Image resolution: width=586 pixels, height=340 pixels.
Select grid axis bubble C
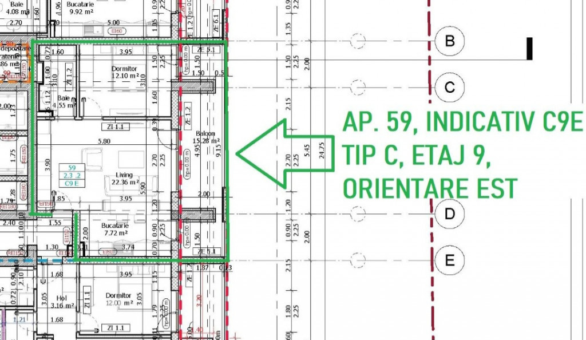click(x=450, y=88)
